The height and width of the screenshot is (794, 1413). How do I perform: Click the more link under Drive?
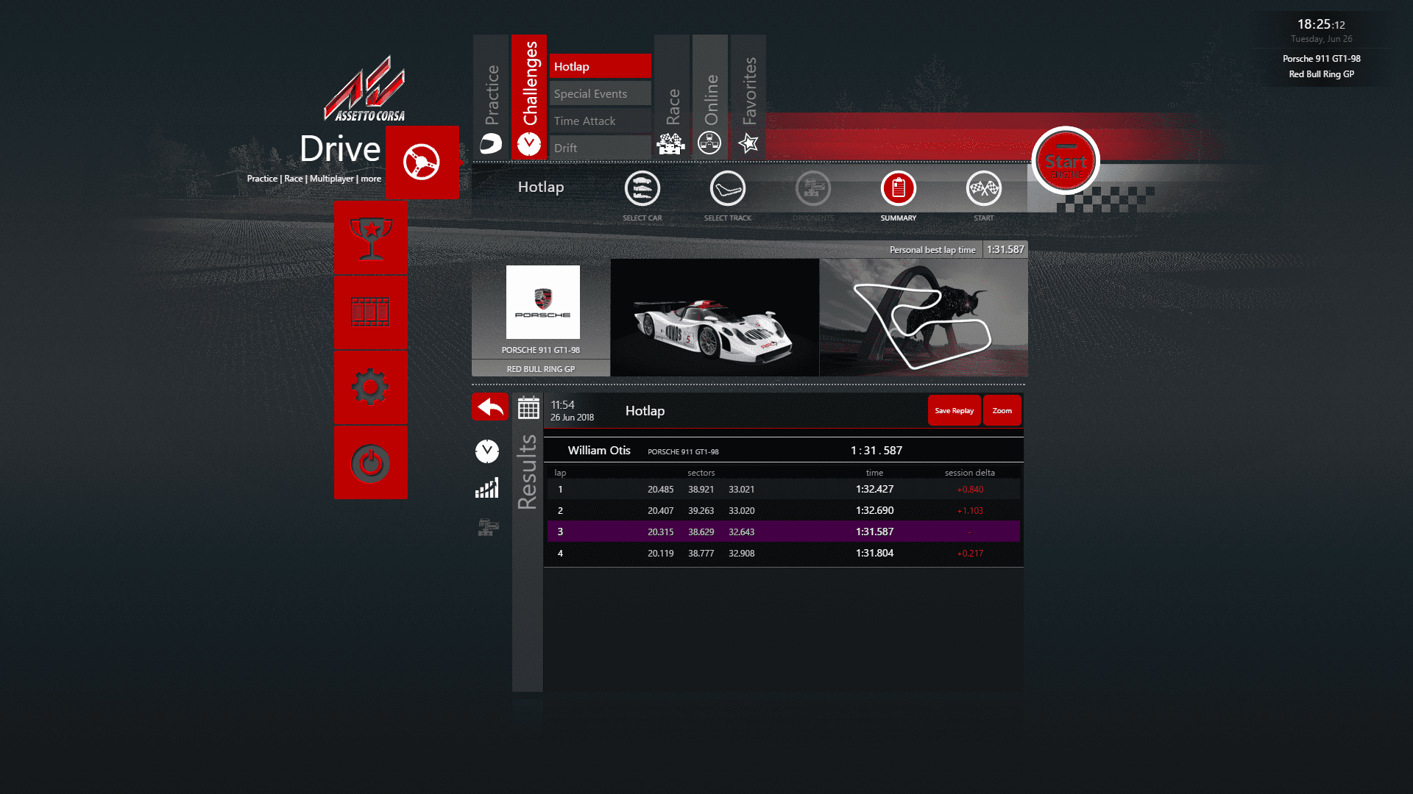pos(371,179)
